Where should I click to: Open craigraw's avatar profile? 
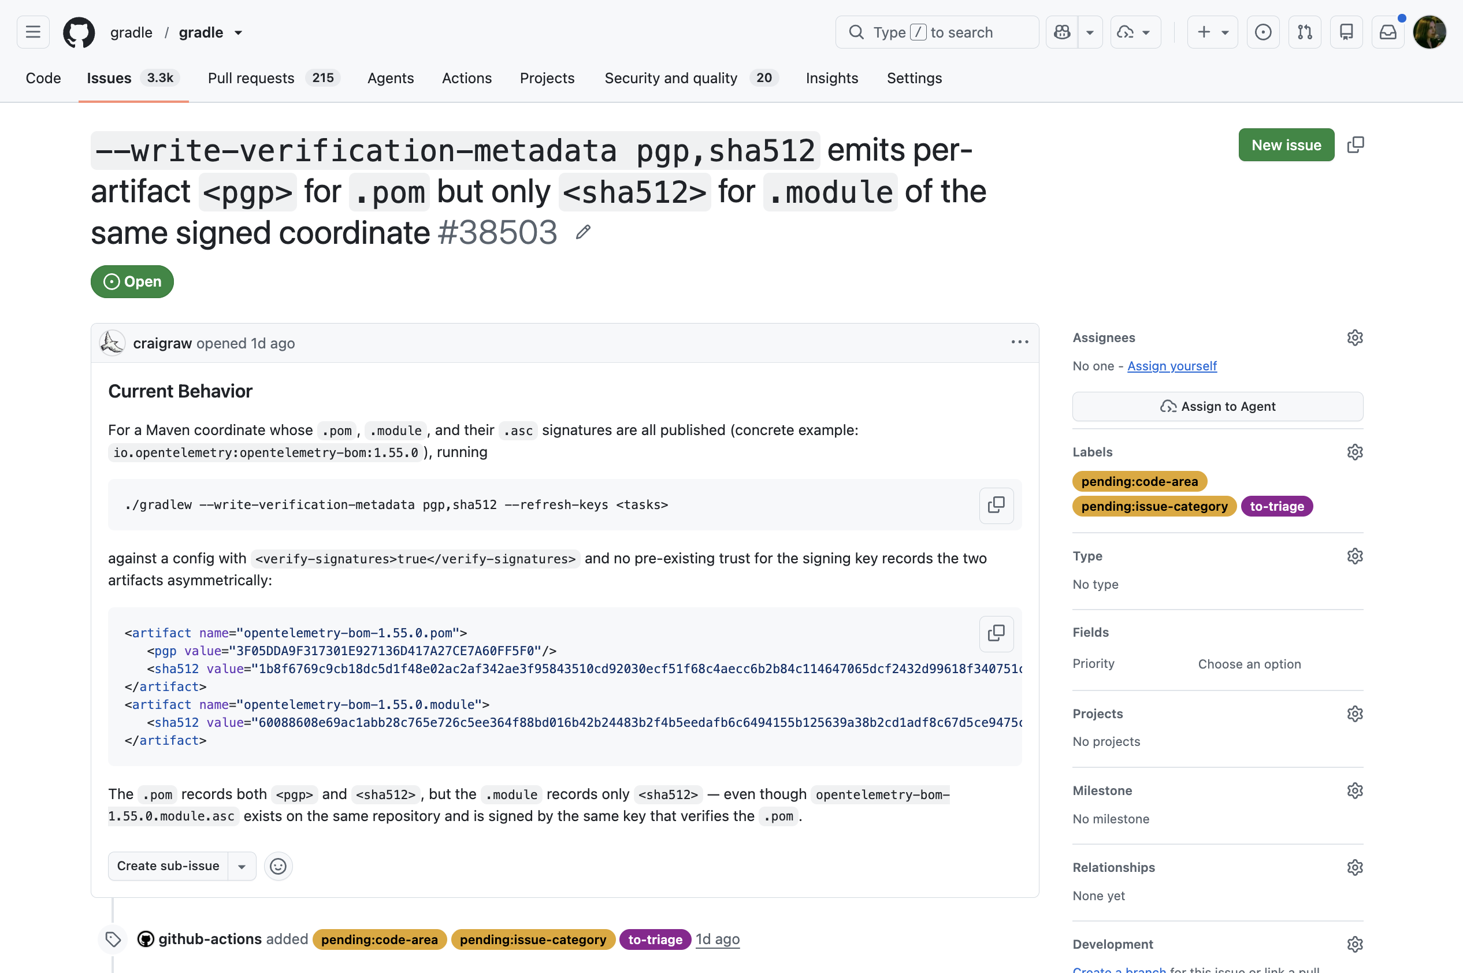coord(112,343)
